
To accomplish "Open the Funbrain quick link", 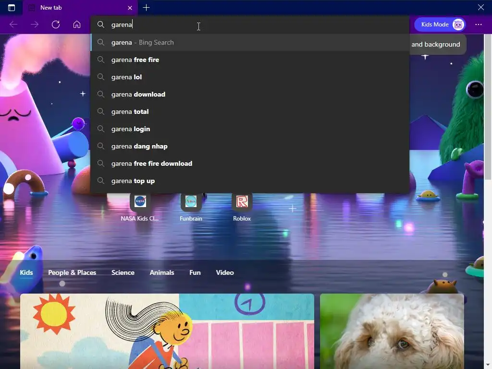I will point(191,207).
